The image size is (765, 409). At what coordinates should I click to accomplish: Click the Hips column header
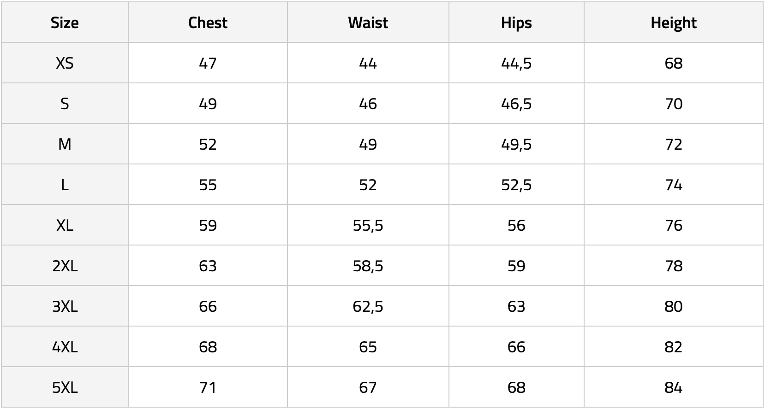point(516,23)
